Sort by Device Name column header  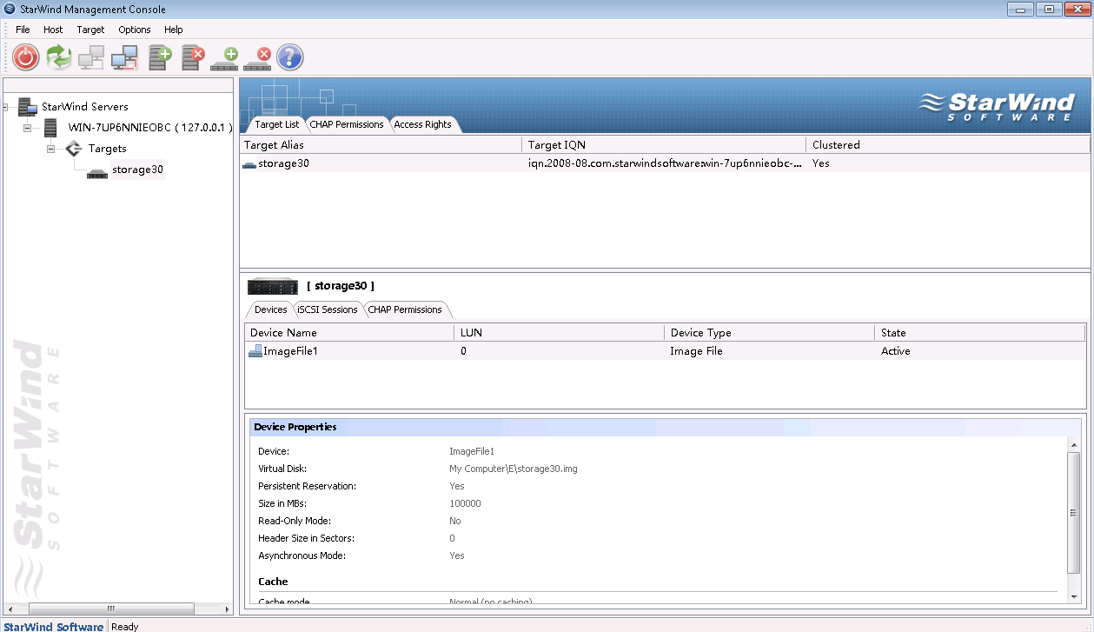click(x=349, y=333)
